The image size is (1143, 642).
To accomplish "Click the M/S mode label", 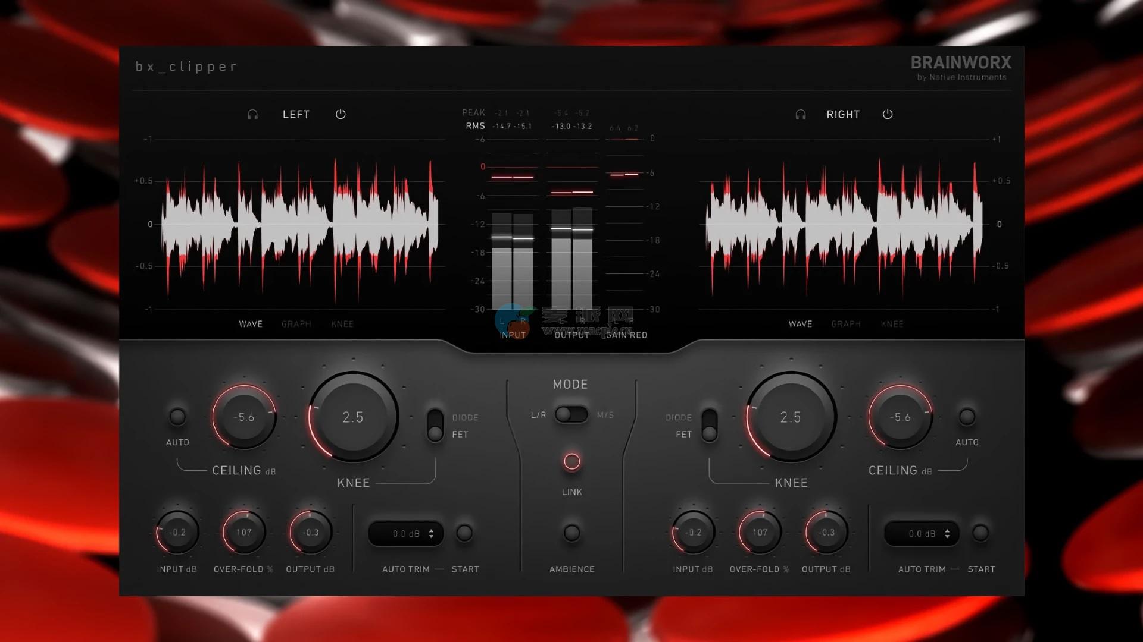I will coord(605,415).
